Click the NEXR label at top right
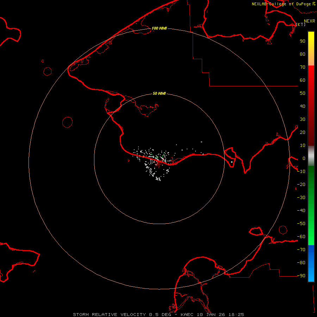 (309, 21)
